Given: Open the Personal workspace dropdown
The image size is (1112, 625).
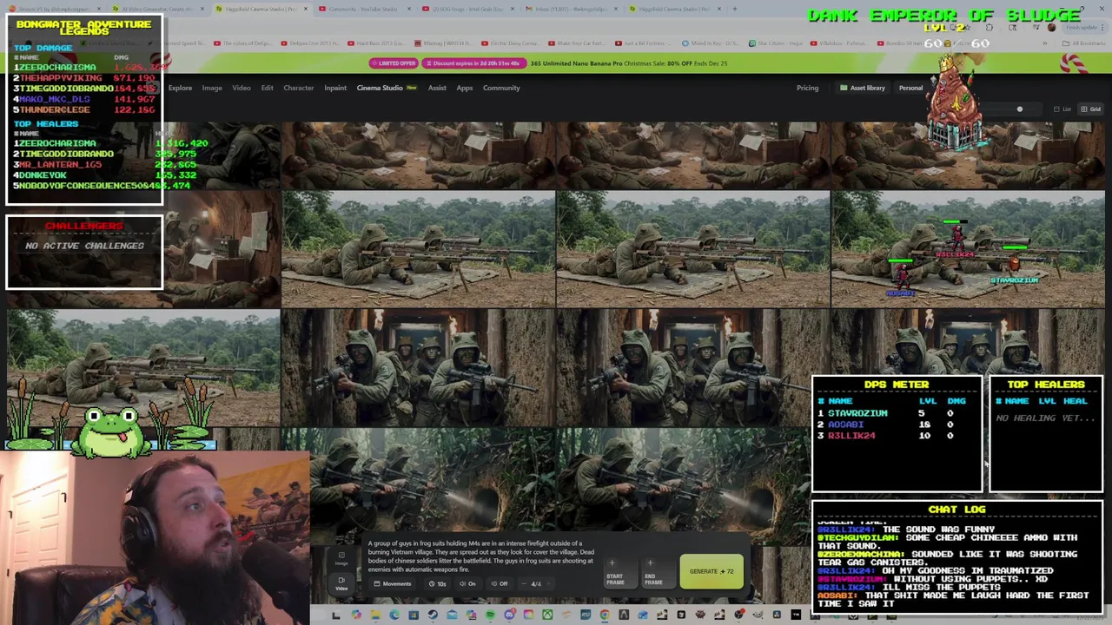Looking at the screenshot, I should coord(910,88).
